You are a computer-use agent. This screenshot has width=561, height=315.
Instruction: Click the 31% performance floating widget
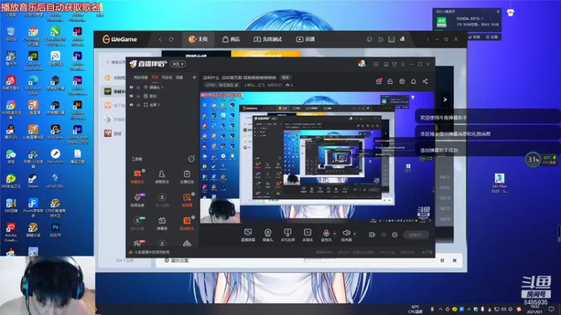pos(533,160)
